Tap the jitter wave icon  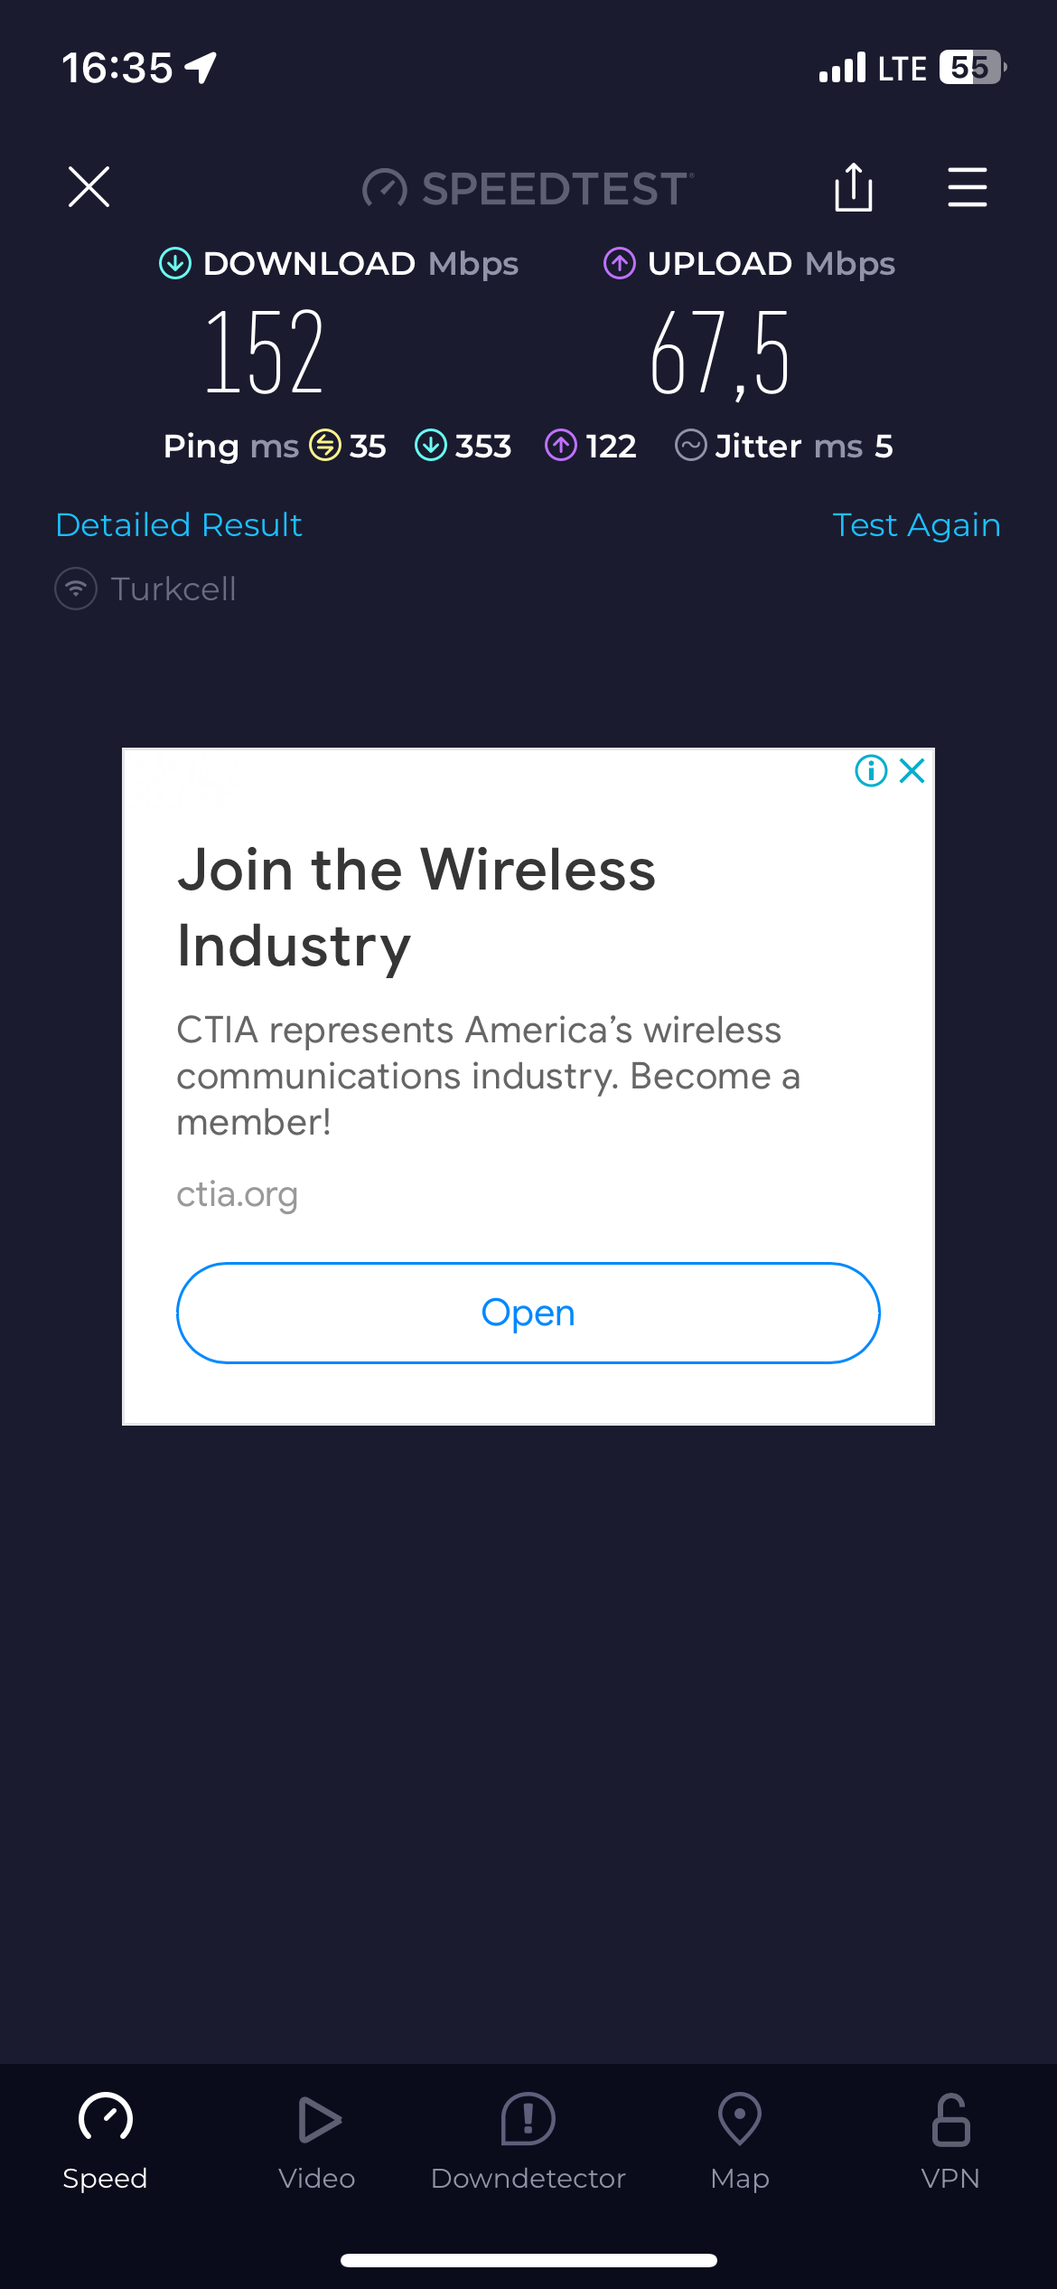[x=691, y=446]
